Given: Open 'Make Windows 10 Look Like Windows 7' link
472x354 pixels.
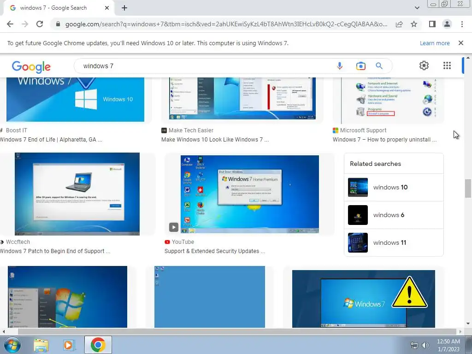Looking at the screenshot, I should coord(215,140).
